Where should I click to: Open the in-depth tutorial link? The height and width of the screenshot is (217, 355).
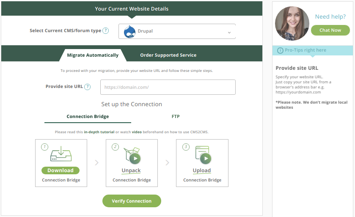click(x=99, y=132)
